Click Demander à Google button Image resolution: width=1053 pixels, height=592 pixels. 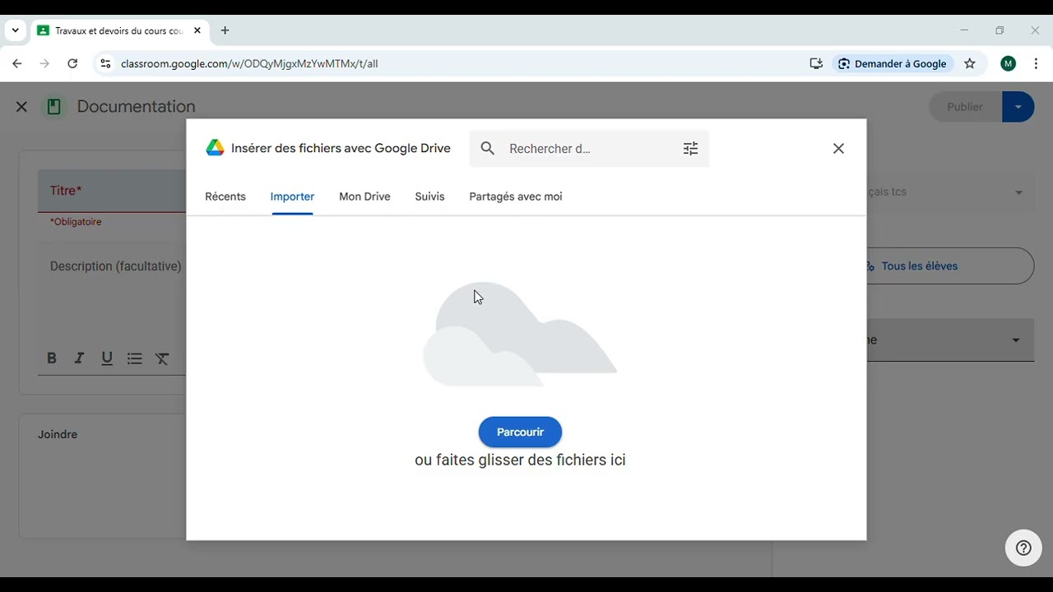click(x=893, y=63)
